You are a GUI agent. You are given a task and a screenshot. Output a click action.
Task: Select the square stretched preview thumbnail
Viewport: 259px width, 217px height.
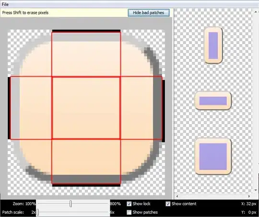[x=213, y=157]
